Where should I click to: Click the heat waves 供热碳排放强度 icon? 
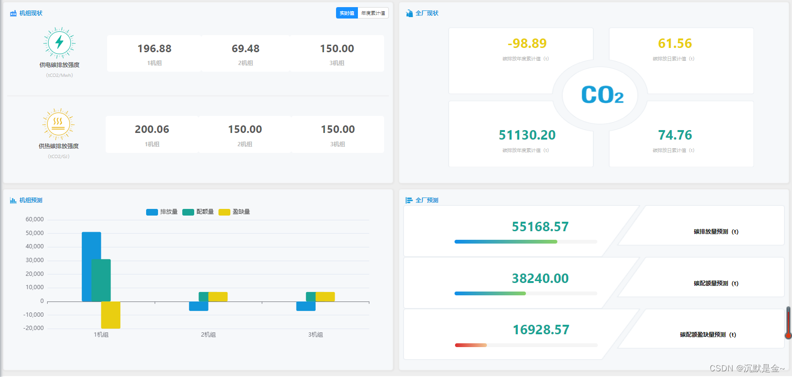[x=59, y=124]
